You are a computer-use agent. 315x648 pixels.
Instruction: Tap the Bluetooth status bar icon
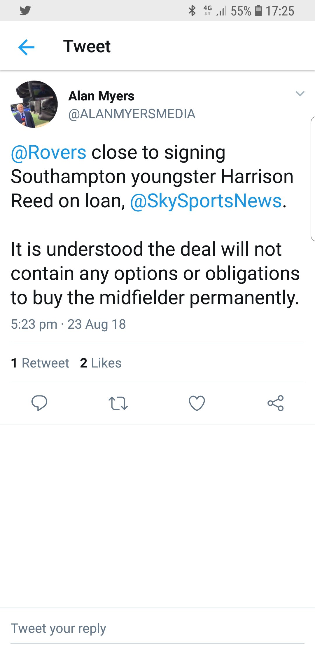(x=192, y=11)
